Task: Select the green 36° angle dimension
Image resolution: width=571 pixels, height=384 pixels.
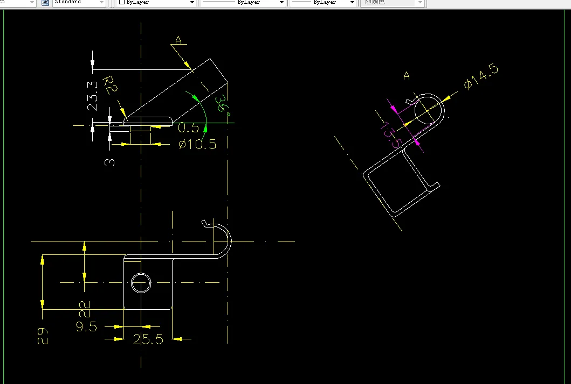Action: coord(223,104)
